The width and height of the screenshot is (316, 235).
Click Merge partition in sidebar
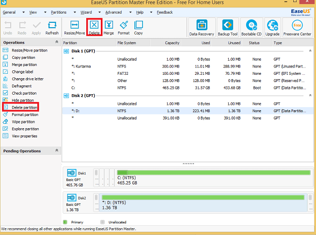[20, 65]
